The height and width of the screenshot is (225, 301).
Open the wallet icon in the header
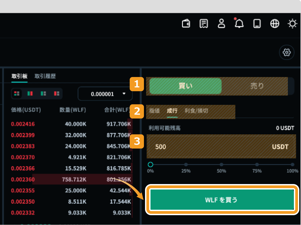pos(186,23)
